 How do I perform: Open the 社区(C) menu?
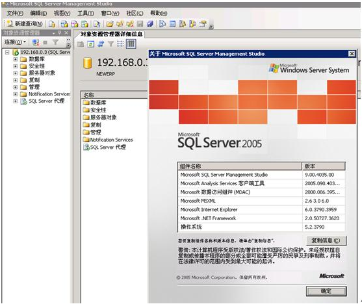click(x=135, y=13)
